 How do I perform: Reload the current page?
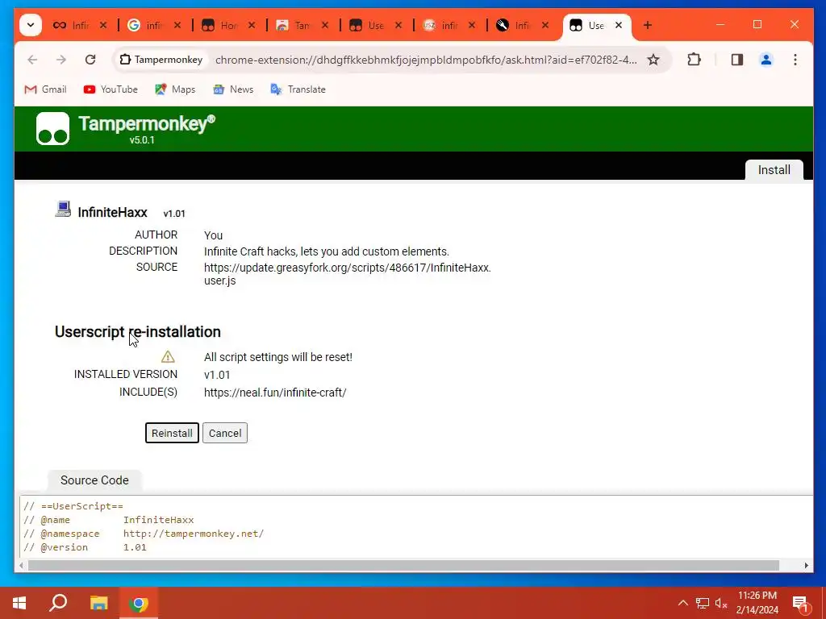(90, 60)
